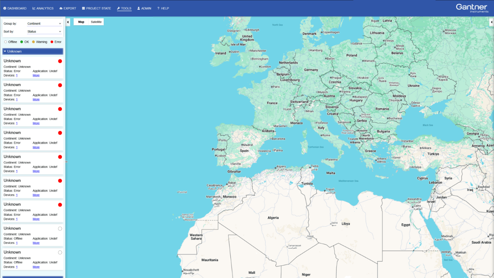This screenshot has width=494, height=278.
Task: Click More link of first Unknown entry
Action: click(x=36, y=75)
